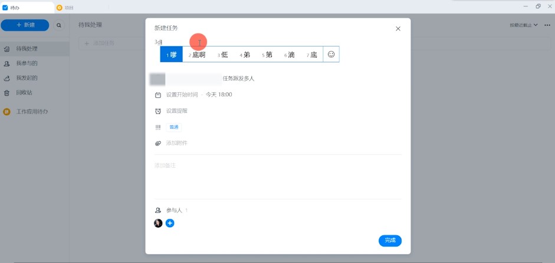Click the calendar icon
Viewport: 555px width, 263px height.
pyautogui.click(x=158, y=95)
